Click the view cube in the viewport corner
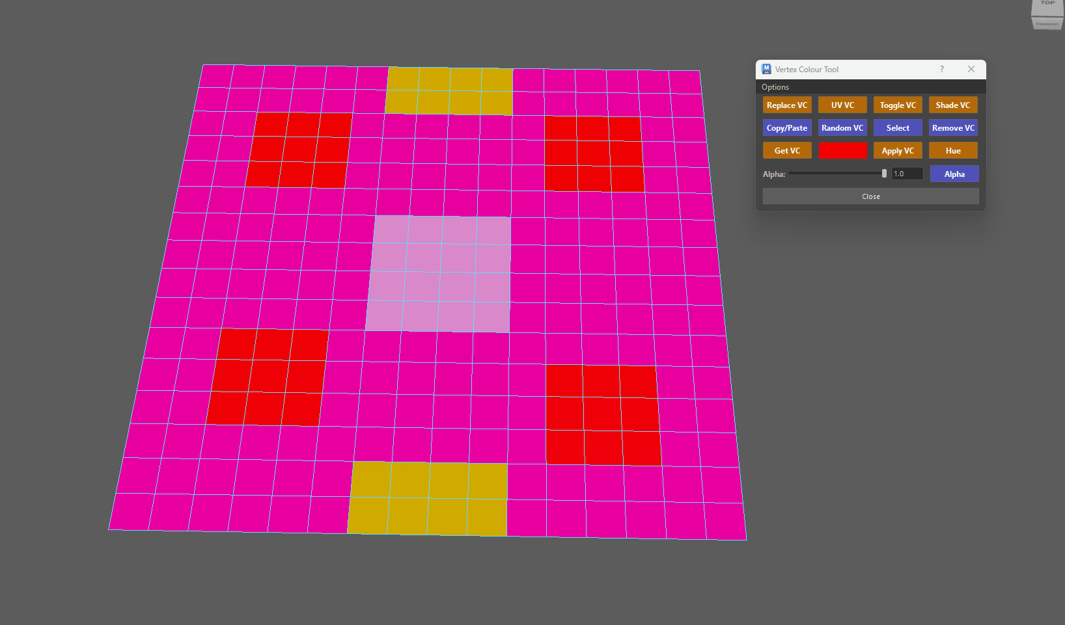 coord(1047,14)
